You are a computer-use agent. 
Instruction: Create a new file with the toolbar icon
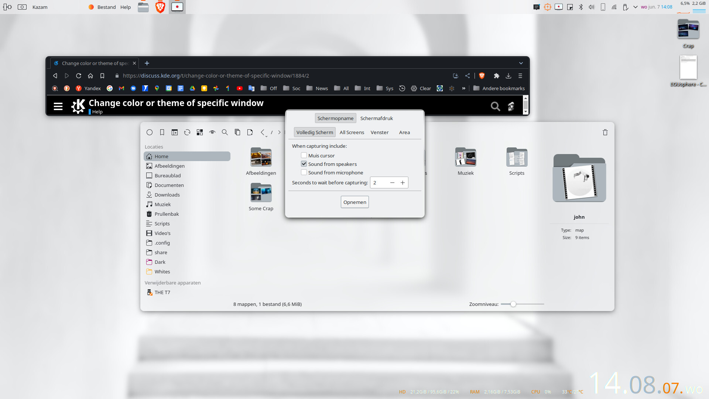click(x=250, y=132)
